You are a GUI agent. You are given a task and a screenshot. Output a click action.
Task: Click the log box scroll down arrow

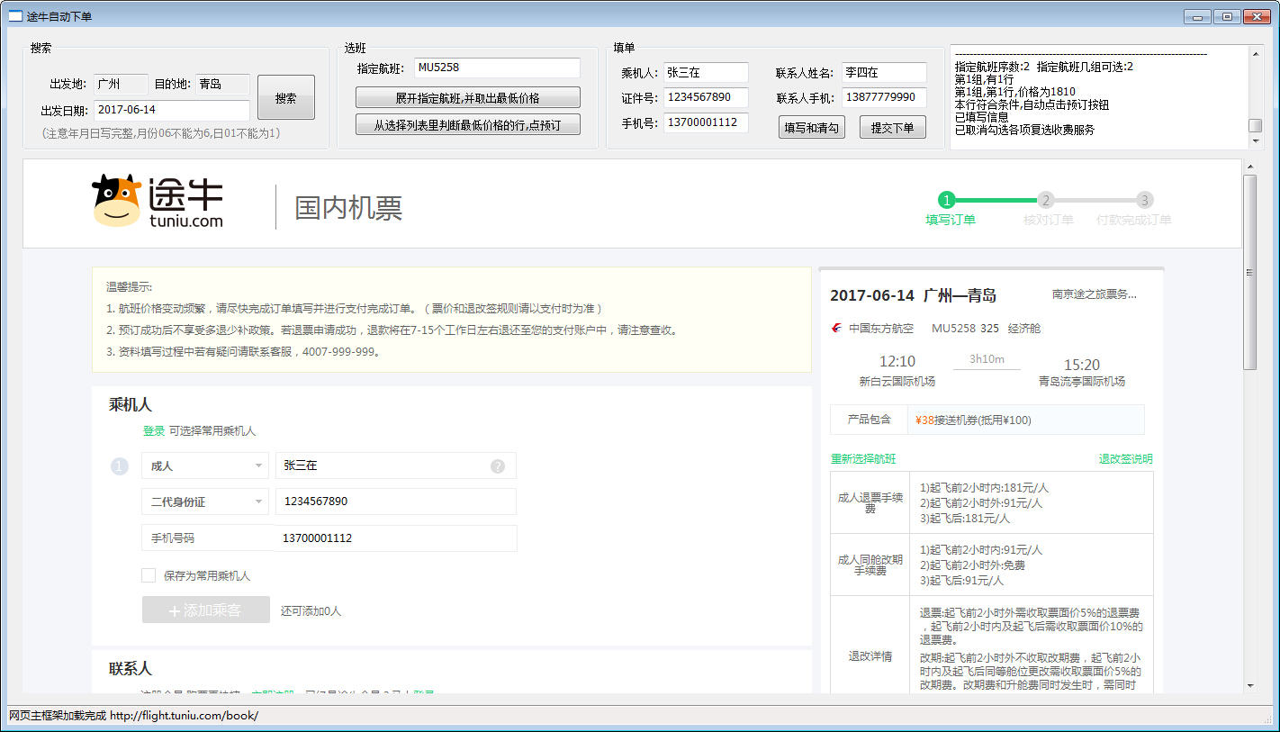point(1256,141)
